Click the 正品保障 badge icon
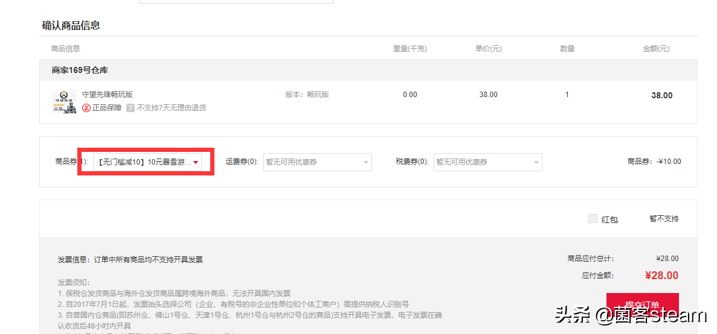717x334 pixels. point(86,108)
